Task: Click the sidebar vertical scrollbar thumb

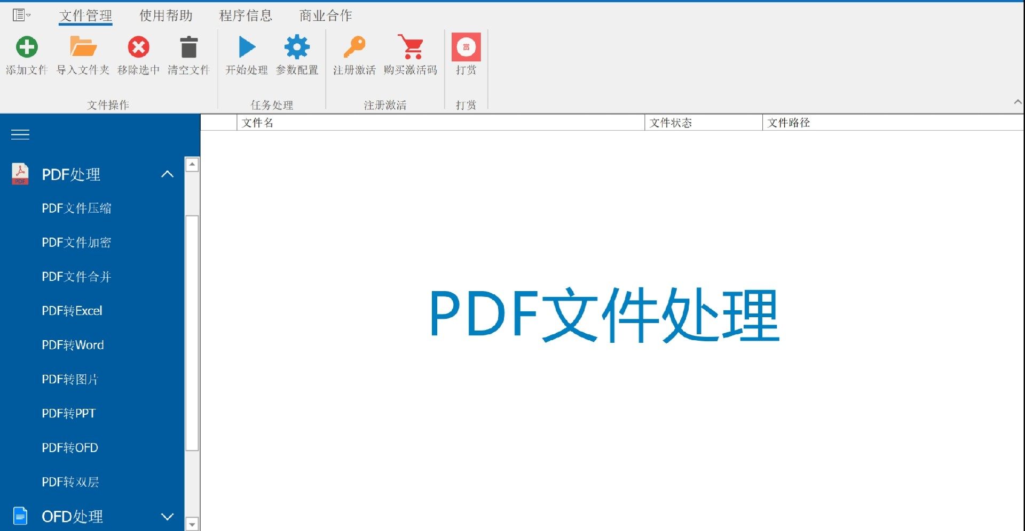Action: 192,333
